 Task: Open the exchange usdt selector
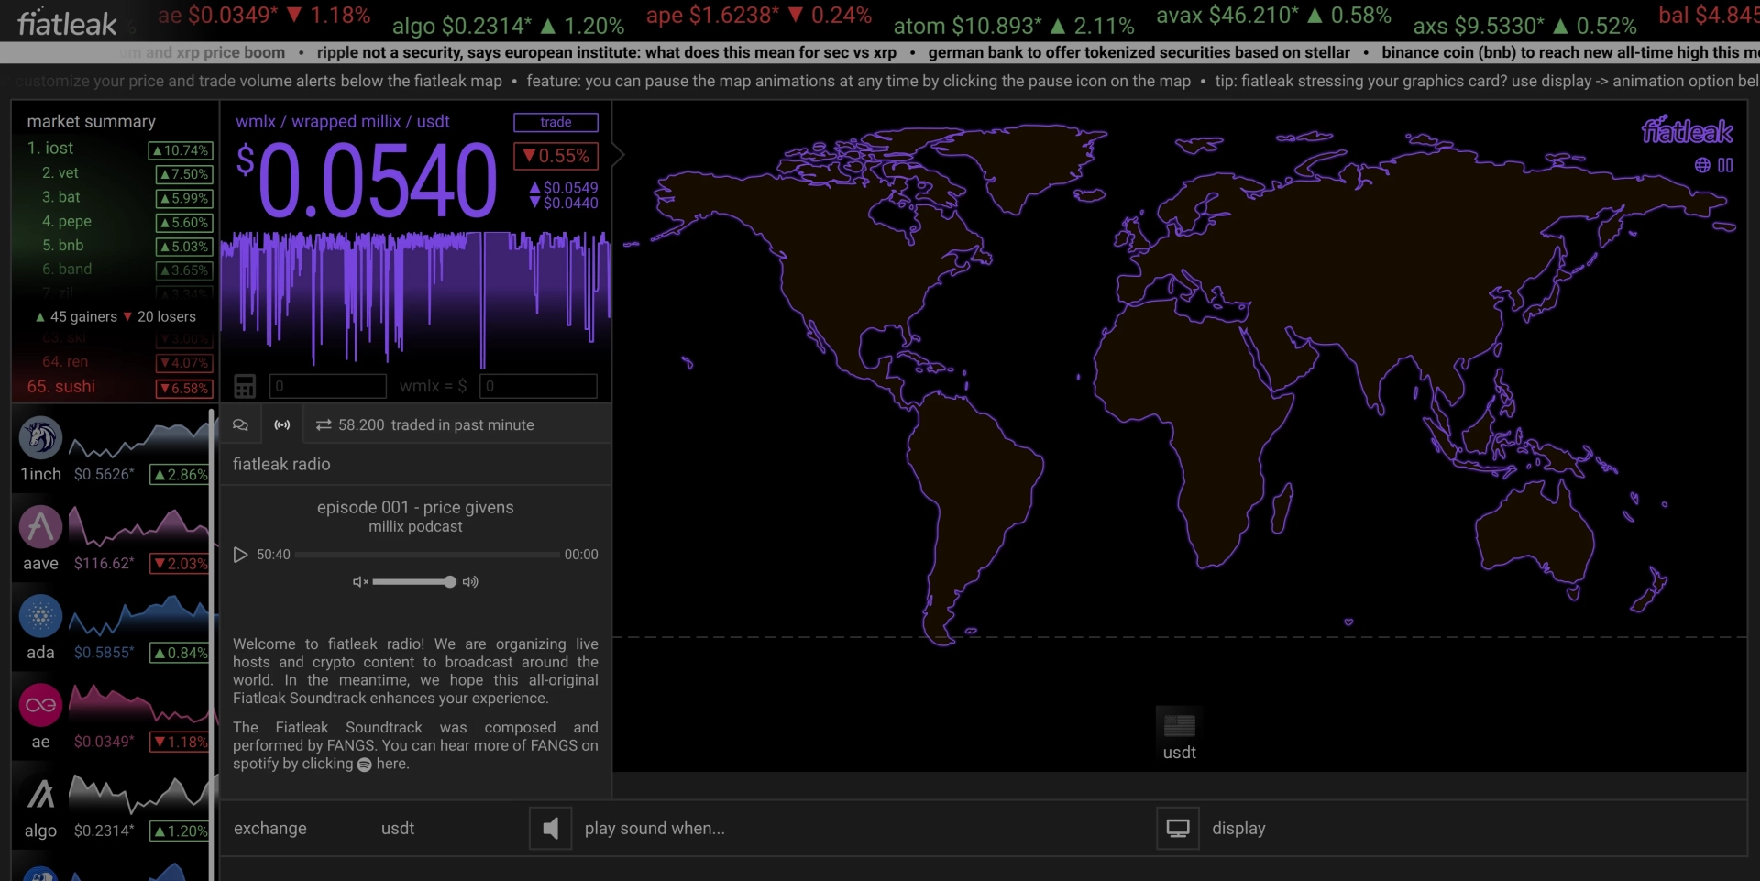tap(398, 829)
